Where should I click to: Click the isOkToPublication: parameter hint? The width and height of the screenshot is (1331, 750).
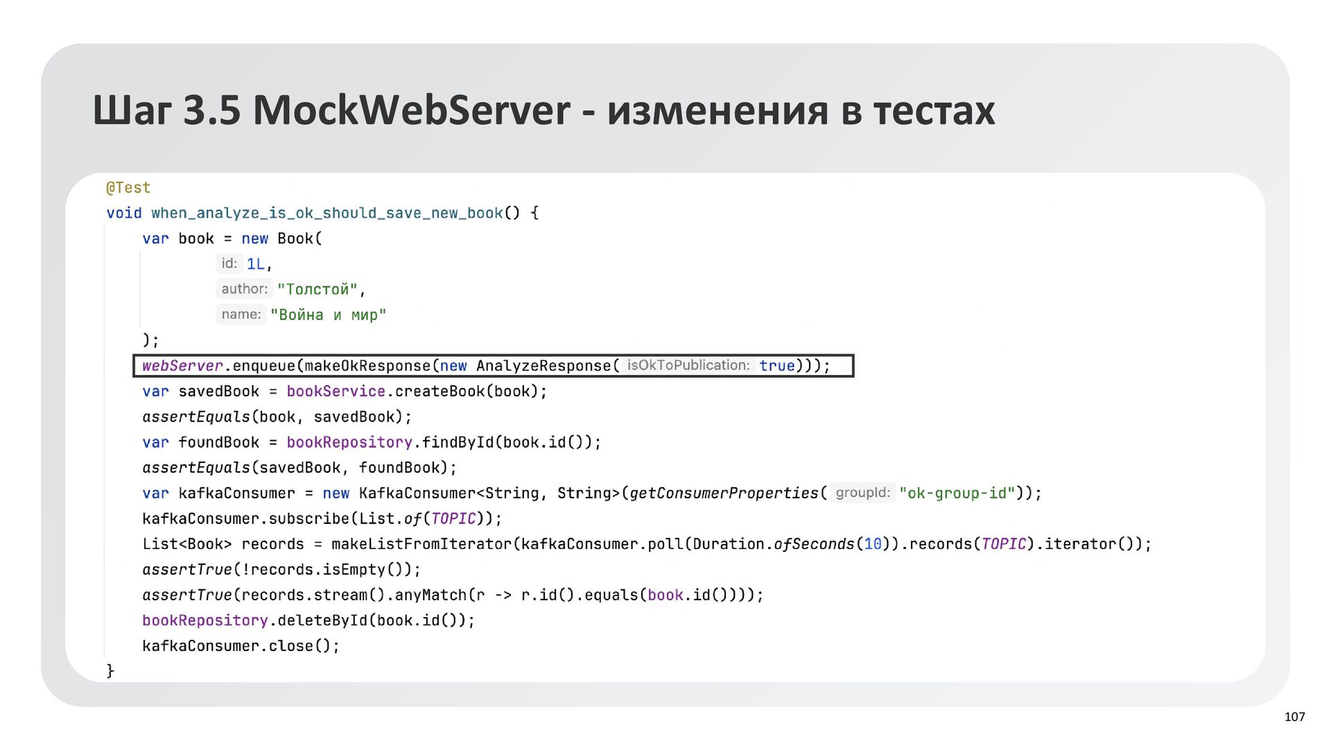688,365
